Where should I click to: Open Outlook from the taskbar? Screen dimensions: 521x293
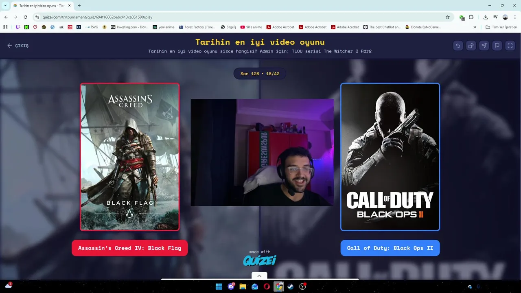click(255, 286)
